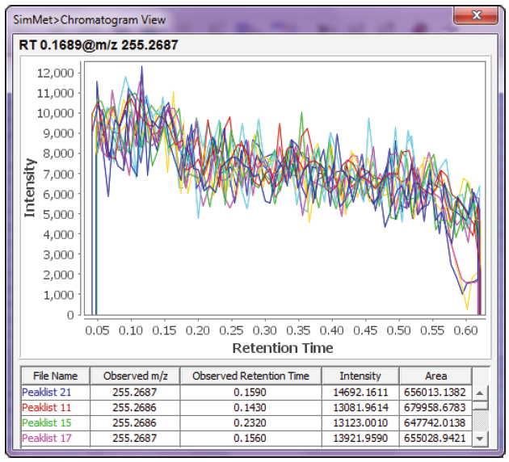Screen dimensions: 509x462
Task: Click the 0.05 retention time tick label
Action: click(x=97, y=330)
